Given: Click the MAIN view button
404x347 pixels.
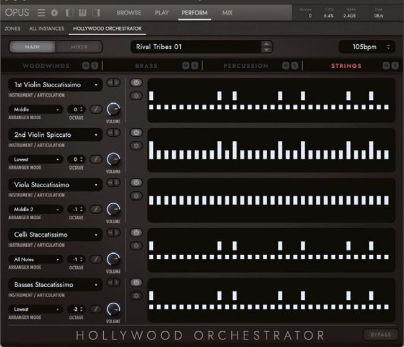Looking at the screenshot, I should pos(32,47).
